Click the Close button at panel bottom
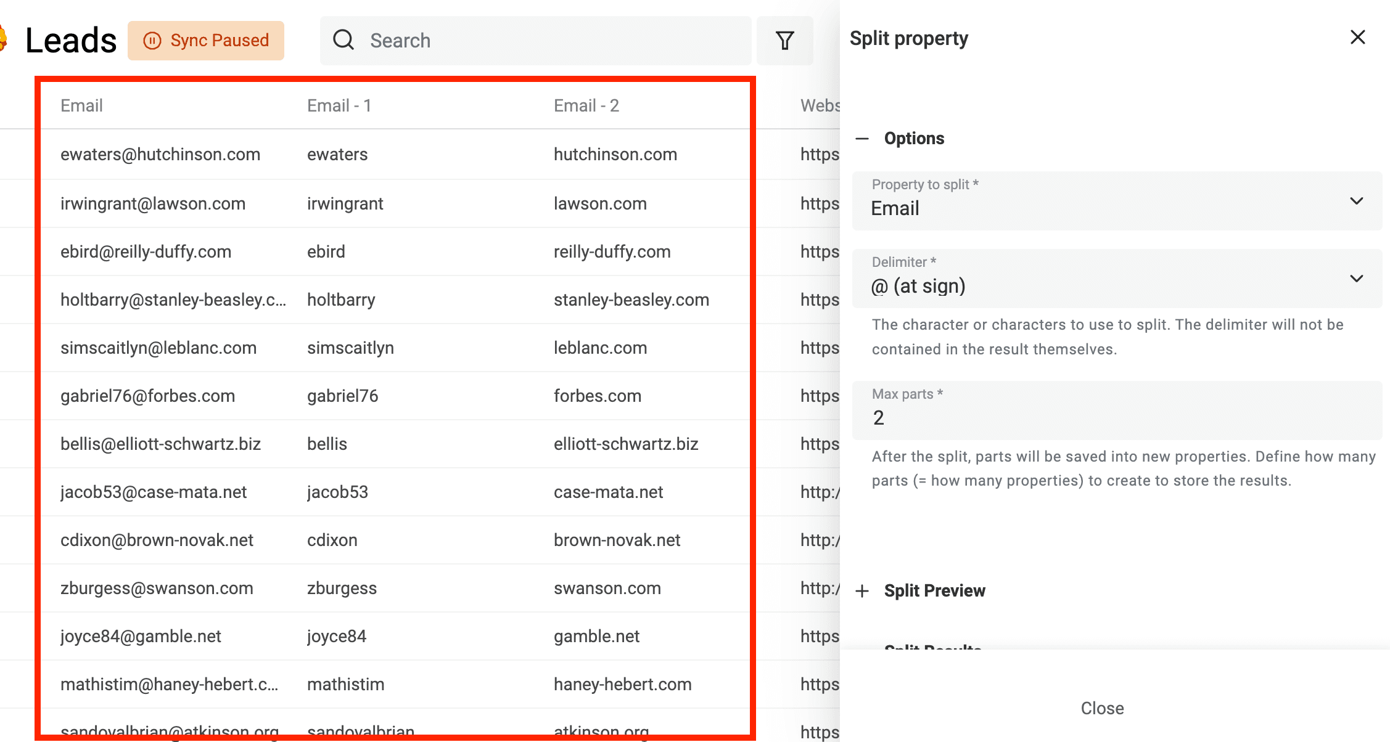 1102,708
